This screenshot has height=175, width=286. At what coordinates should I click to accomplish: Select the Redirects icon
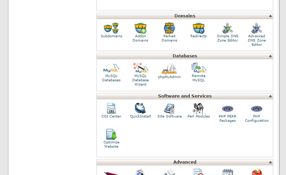(198, 28)
